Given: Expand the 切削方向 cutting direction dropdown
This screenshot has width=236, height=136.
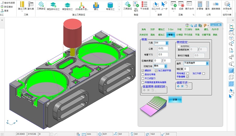Looking at the screenshot, I should (165, 66).
